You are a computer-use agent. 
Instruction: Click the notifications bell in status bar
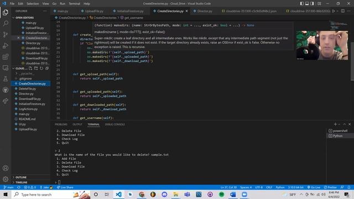pyautogui.click(x=349, y=187)
